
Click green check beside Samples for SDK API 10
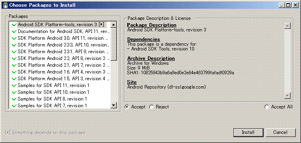tap(14, 93)
